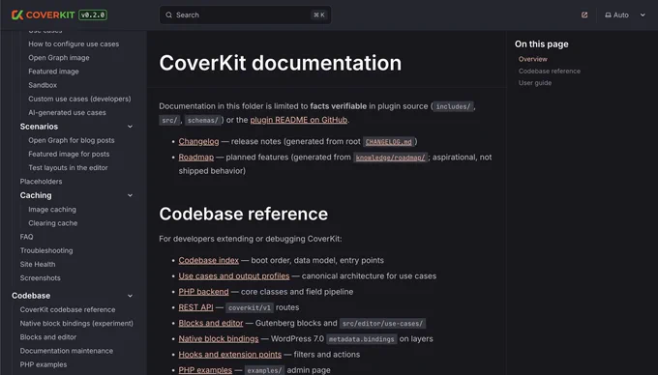The height and width of the screenshot is (375, 658).
Task: Open Native block bindings (experiment)
Action: [x=76, y=324]
